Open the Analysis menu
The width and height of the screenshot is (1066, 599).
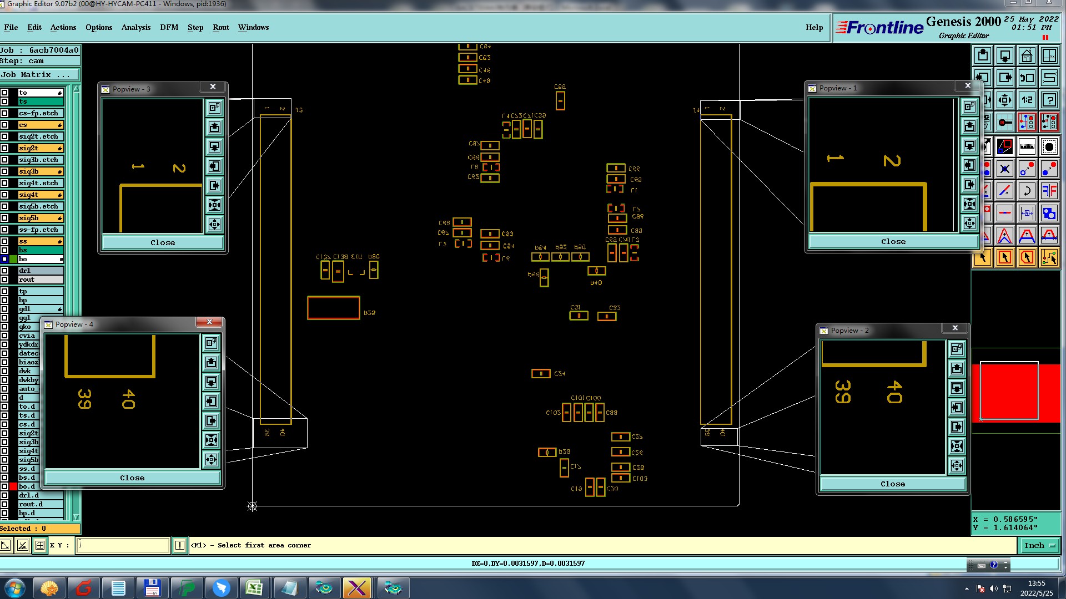coord(135,27)
